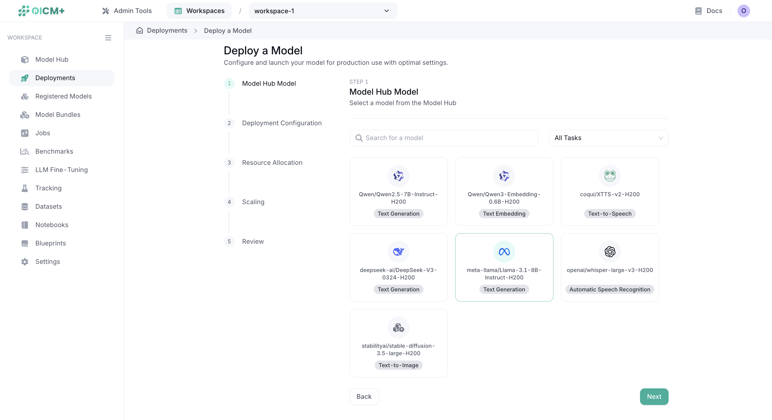This screenshot has height=420, width=772.
Task: Click the Settings gear icon
Action: pyautogui.click(x=25, y=262)
